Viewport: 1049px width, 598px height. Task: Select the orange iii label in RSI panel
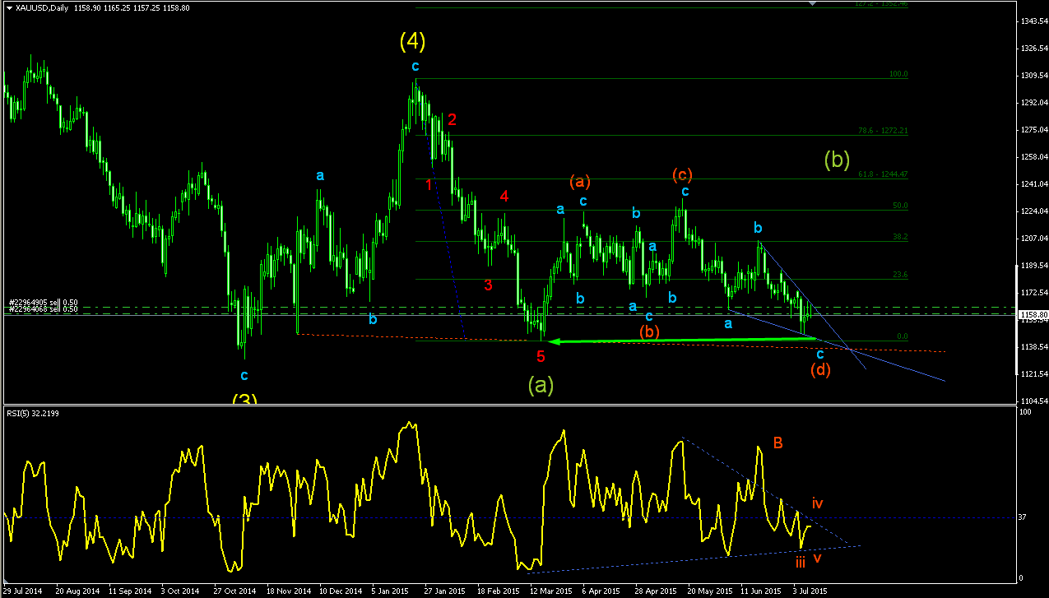coord(801,563)
